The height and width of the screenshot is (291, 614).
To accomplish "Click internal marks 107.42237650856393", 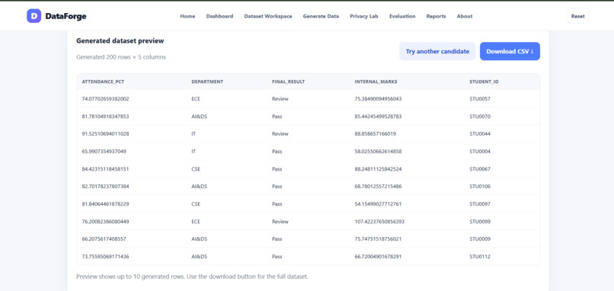I will [379, 222].
